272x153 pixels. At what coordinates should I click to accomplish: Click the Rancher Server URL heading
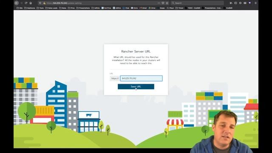(136, 51)
